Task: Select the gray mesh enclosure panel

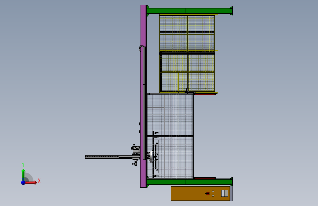Action: click(170, 136)
